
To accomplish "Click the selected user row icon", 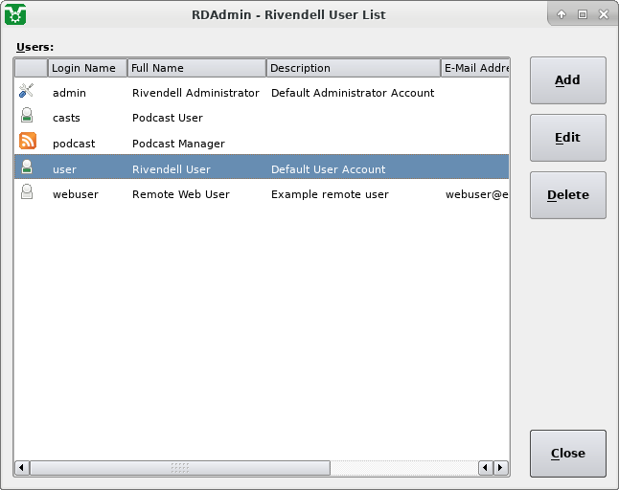I will pyautogui.click(x=28, y=168).
